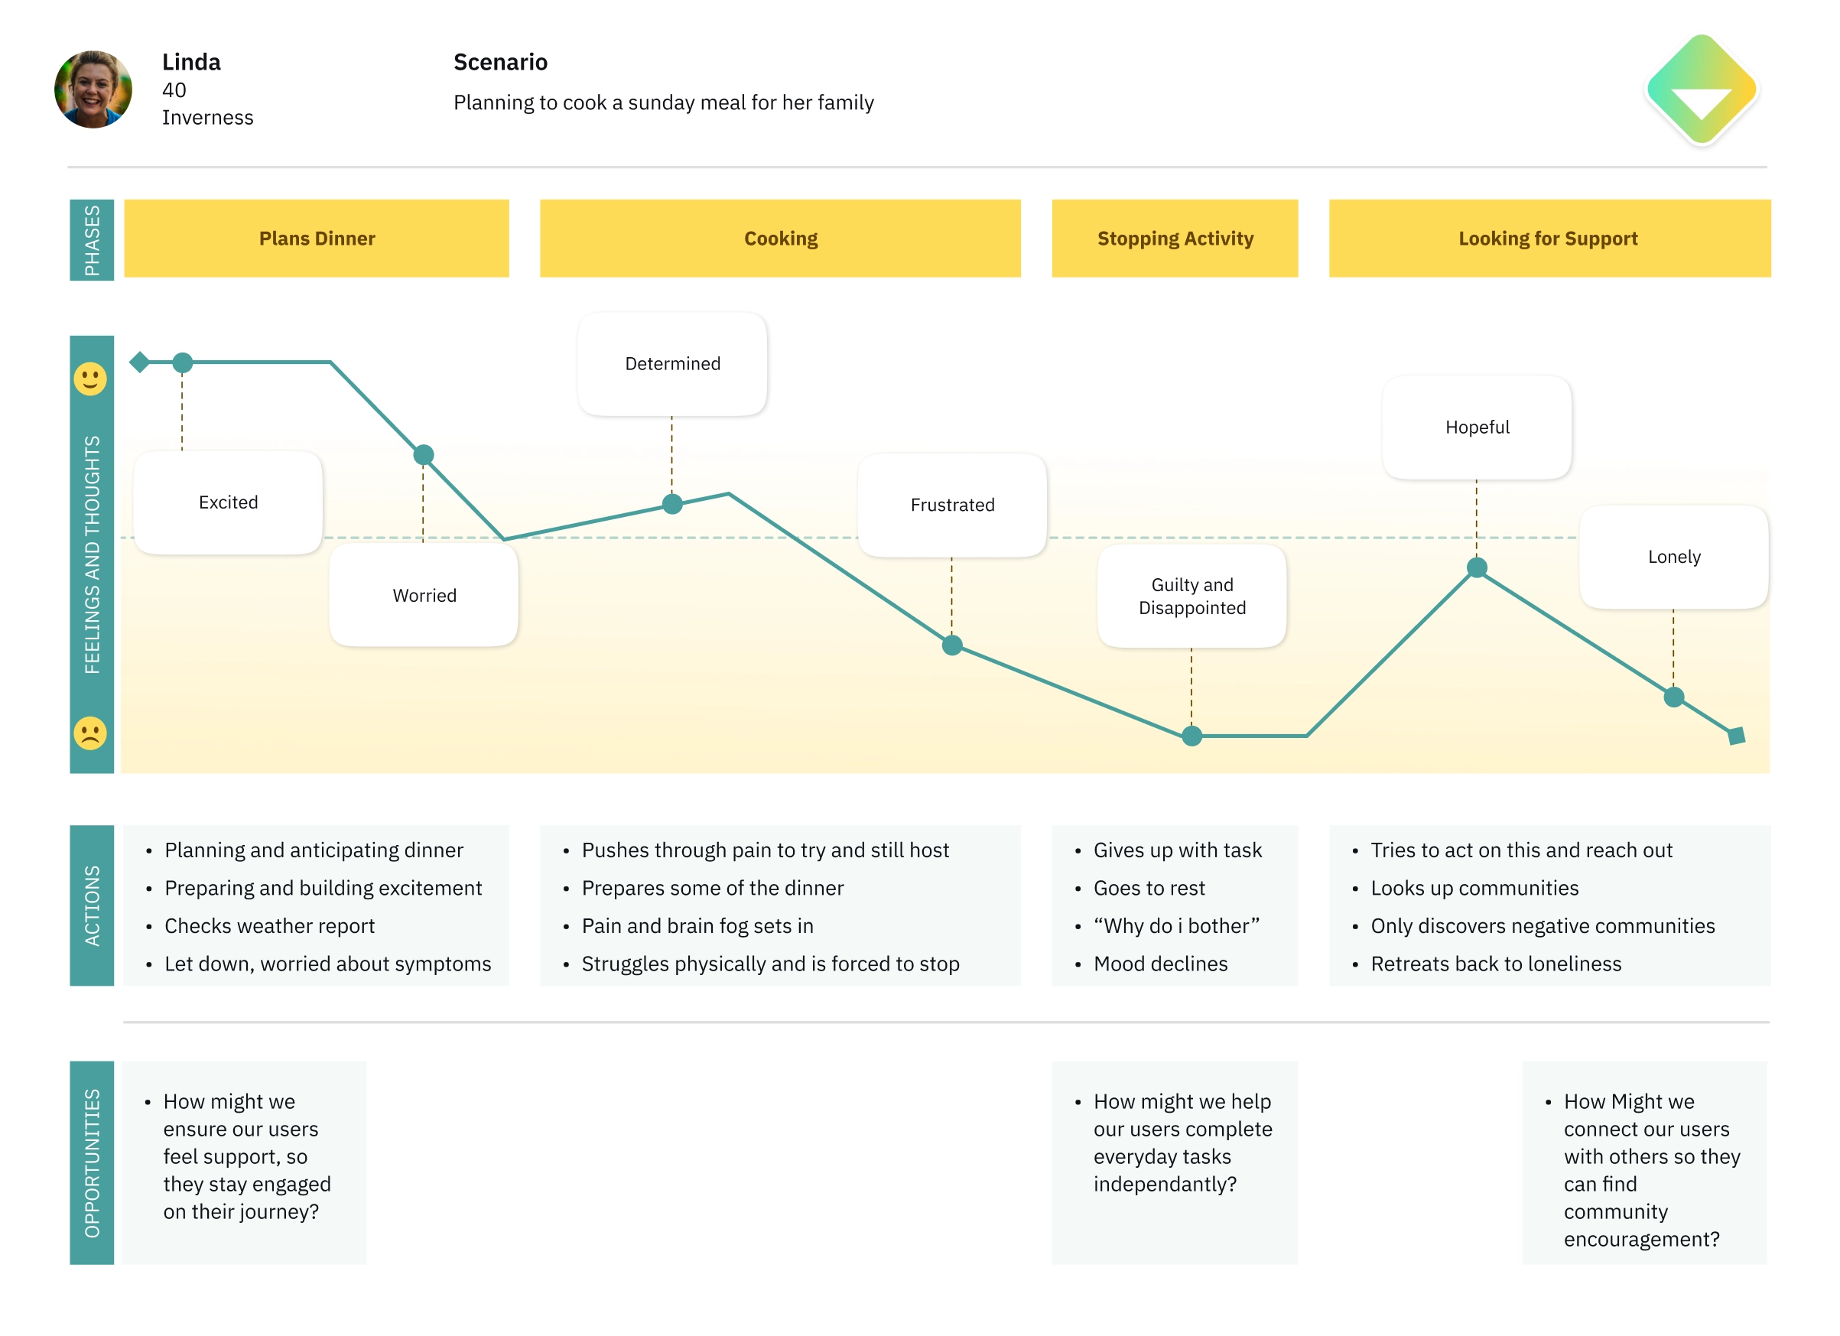Select the happy smiley face icon
Viewport: 1840px width, 1336px height.
point(90,379)
